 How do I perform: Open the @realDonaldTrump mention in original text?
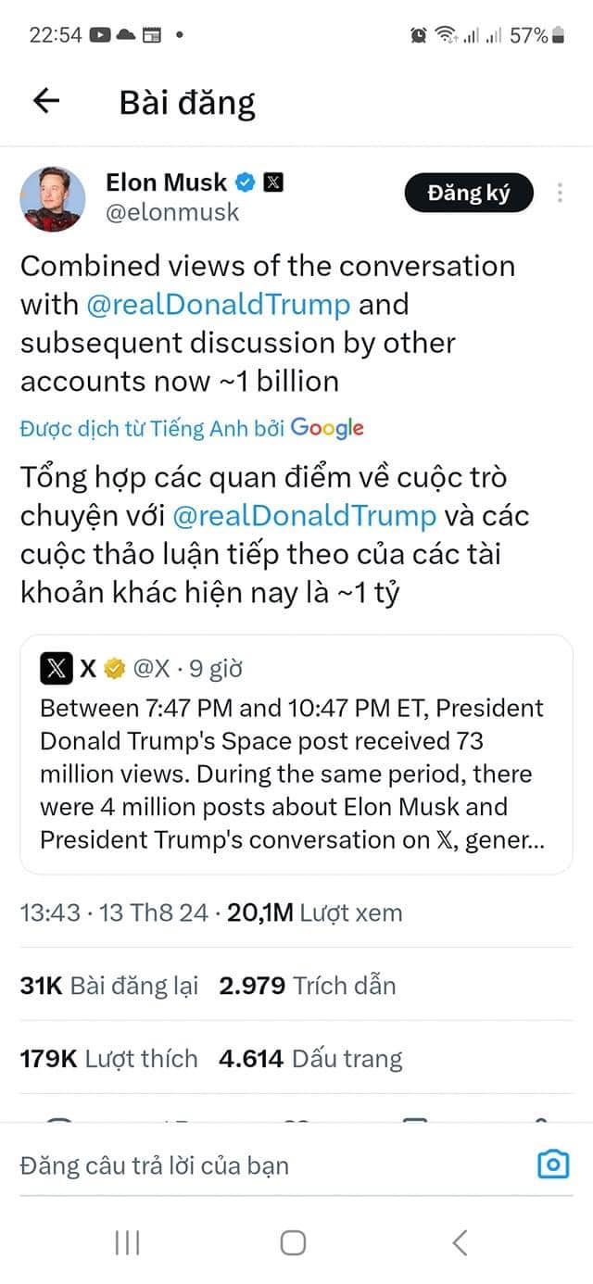(219, 305)
